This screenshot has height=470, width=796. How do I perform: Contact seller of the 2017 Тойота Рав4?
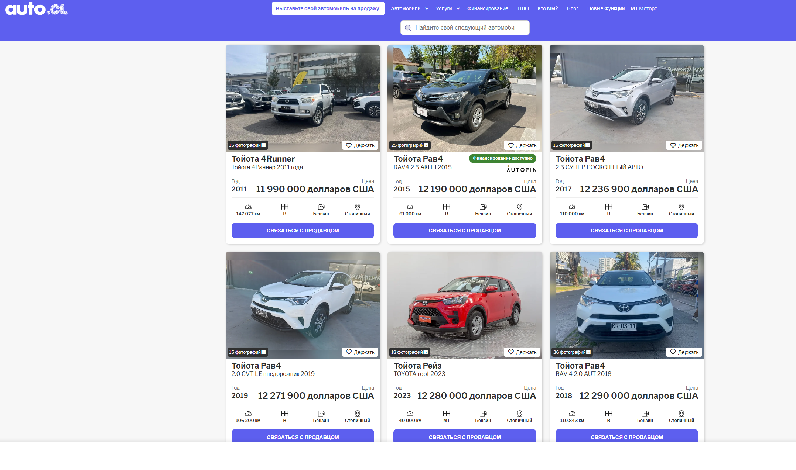626,231
